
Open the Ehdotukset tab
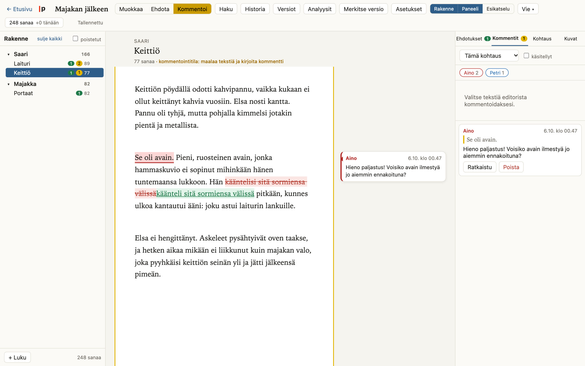(473, 39)
